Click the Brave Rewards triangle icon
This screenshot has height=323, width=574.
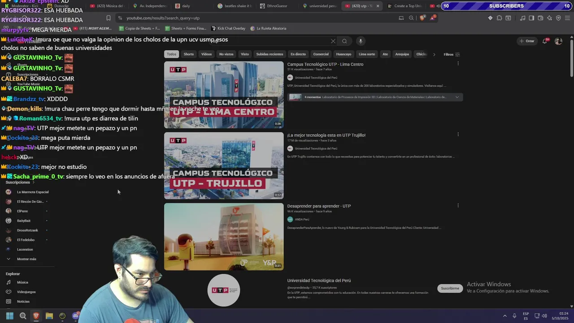coord(433,18)
